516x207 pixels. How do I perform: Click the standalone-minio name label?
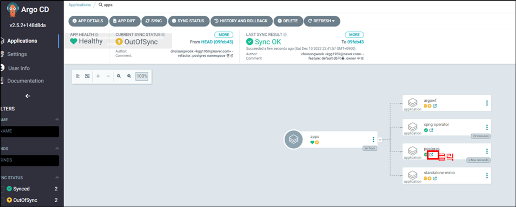pyautogui.click(x=439, y=173)
